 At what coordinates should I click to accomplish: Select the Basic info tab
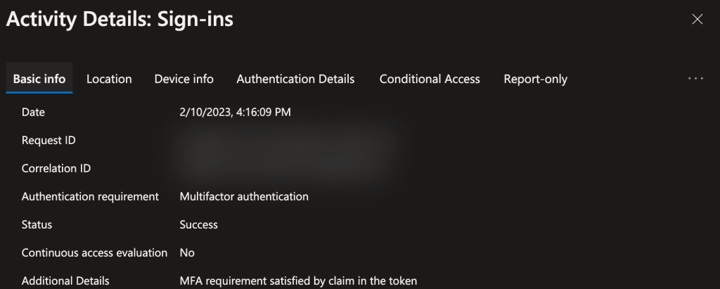[x=39, y=79]
